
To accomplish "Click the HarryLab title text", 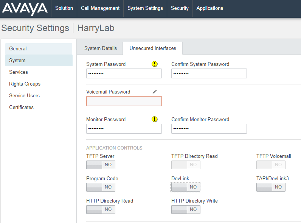I will pyautogui.click(x=96, y=28).
